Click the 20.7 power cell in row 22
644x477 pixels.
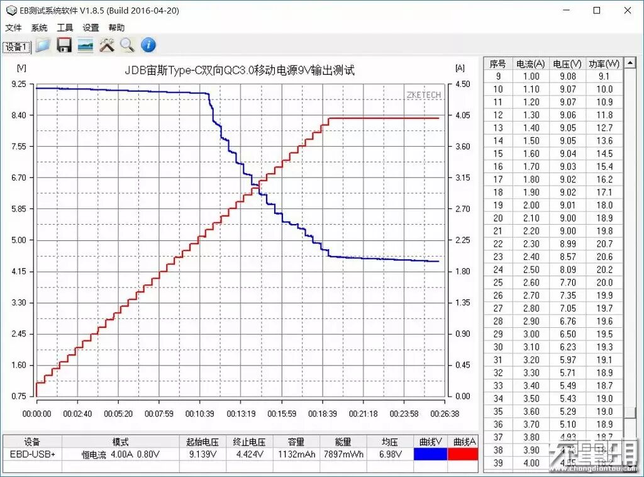click(604, 244)
